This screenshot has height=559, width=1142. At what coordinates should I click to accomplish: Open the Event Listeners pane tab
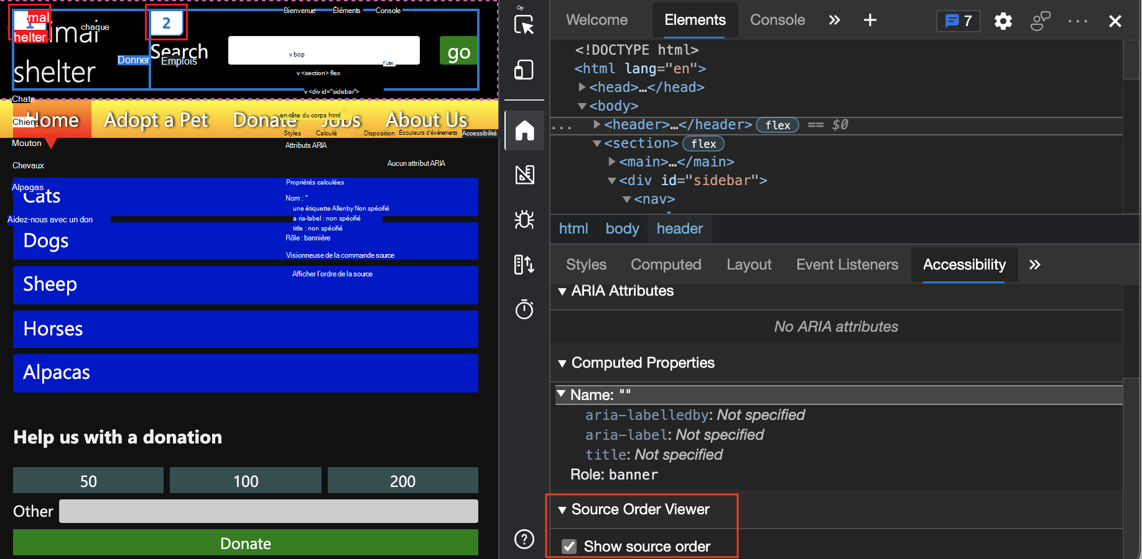click(847, 265)
